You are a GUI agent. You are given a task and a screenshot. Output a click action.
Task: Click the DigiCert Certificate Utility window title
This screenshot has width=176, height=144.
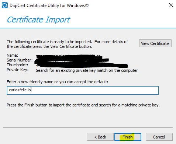[49, 6]
